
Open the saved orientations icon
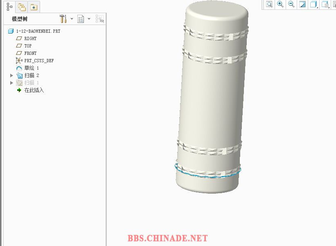click(325, 4)
